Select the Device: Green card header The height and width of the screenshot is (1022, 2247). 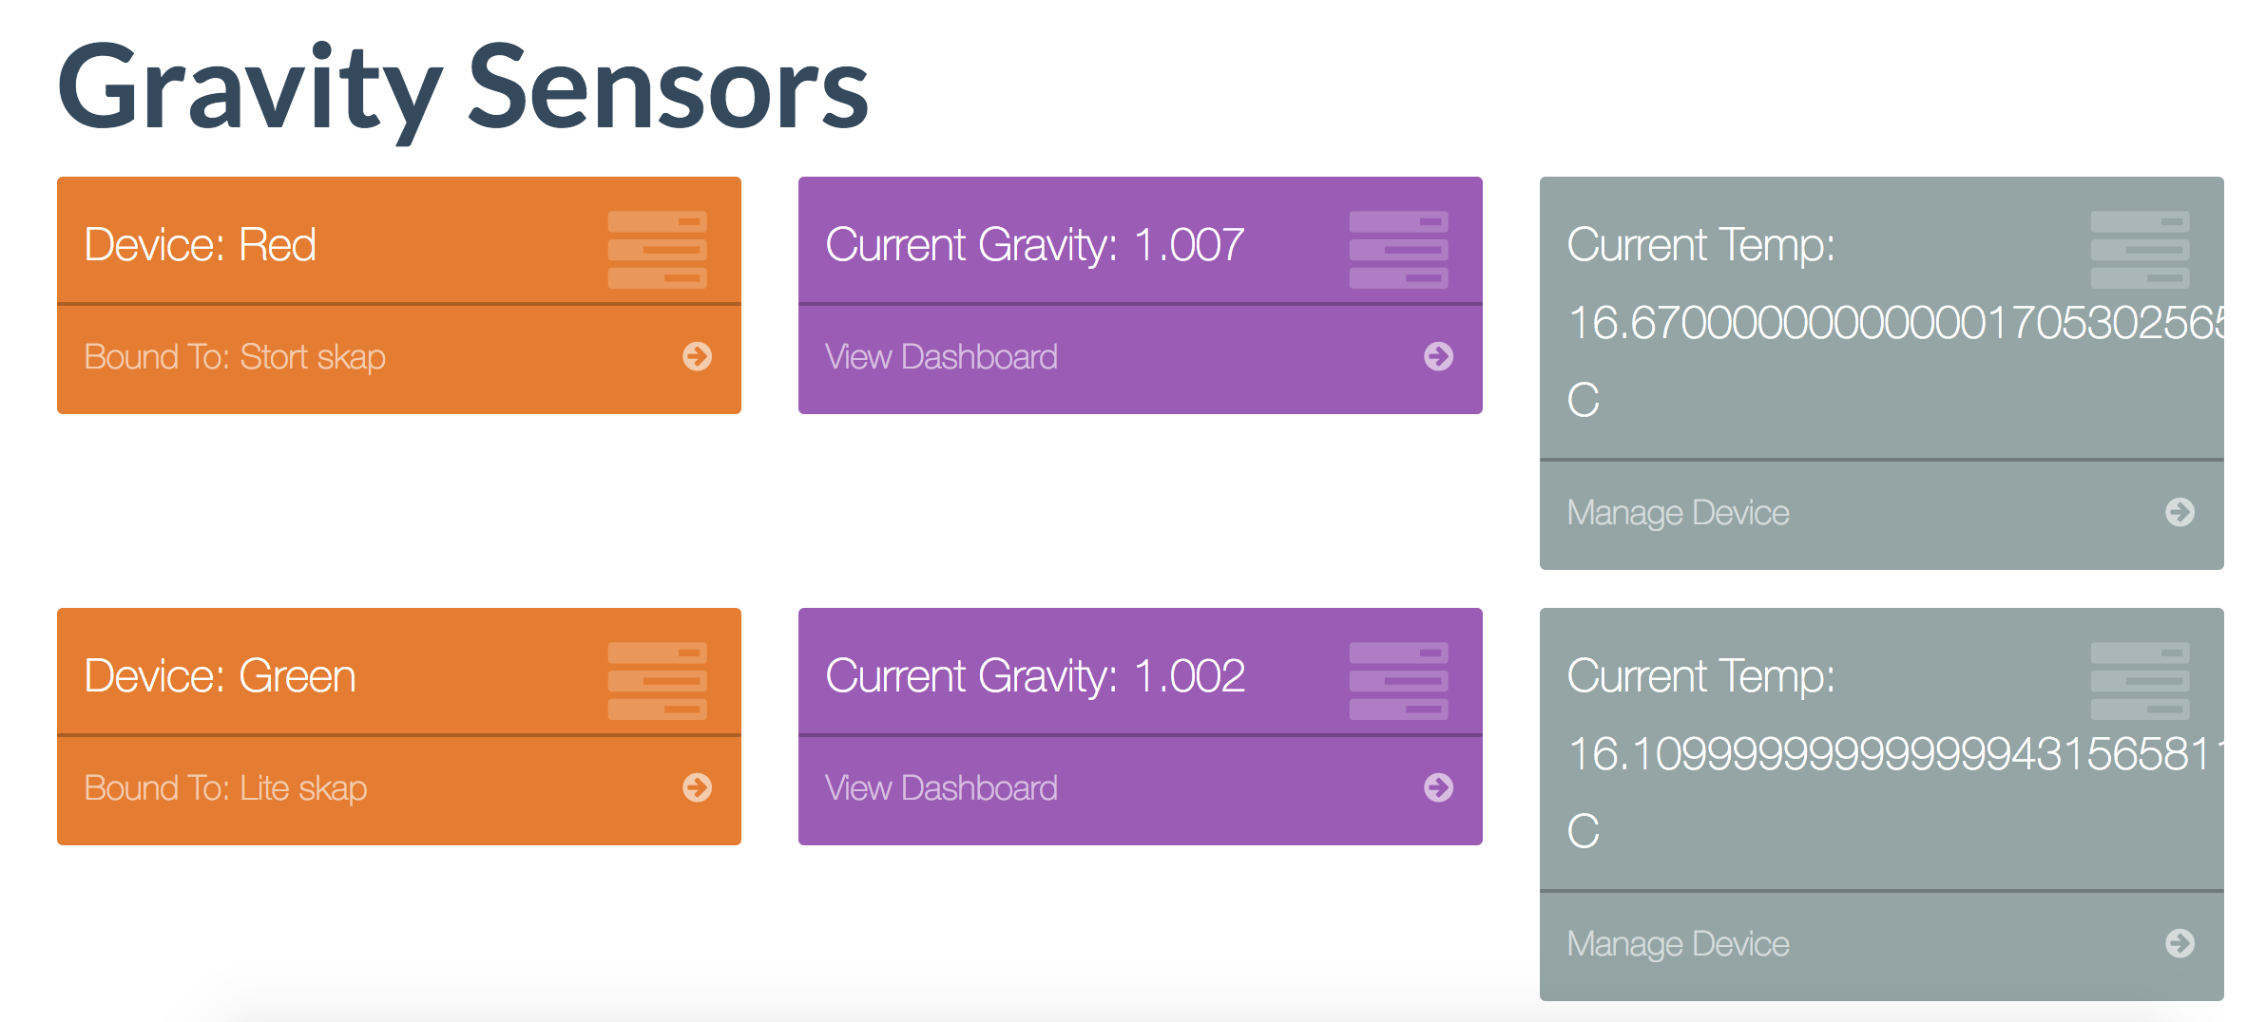[399, 672]
